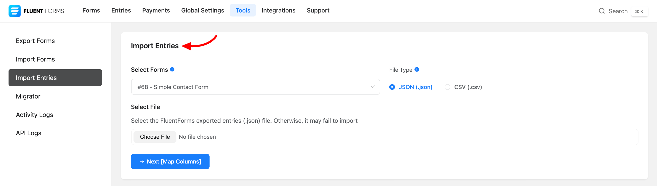Click the File Type info icon
This screenshot has height=186, width=657.
417,69
